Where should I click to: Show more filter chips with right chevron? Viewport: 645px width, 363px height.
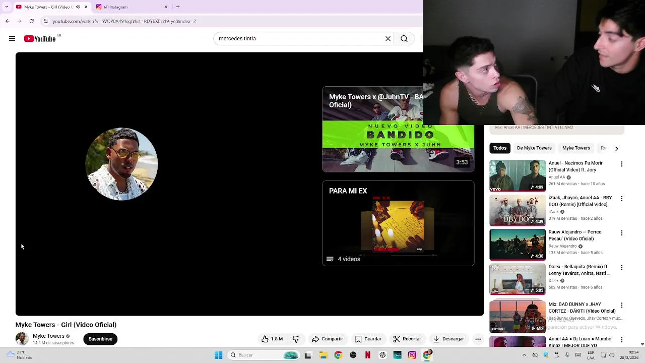click(616, 148)
